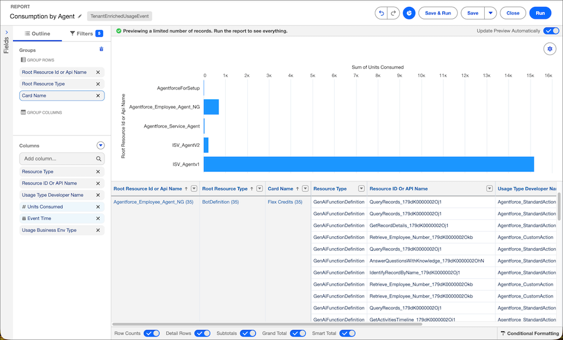Remove Root Resource Type grouping
The image size is (563, 340).
[x=98, y=84]
